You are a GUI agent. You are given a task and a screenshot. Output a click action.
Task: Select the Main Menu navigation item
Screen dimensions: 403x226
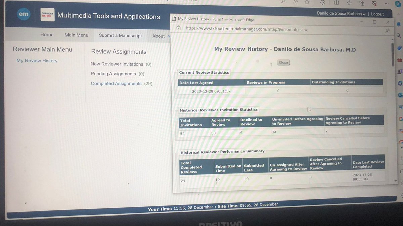point(76,35)
